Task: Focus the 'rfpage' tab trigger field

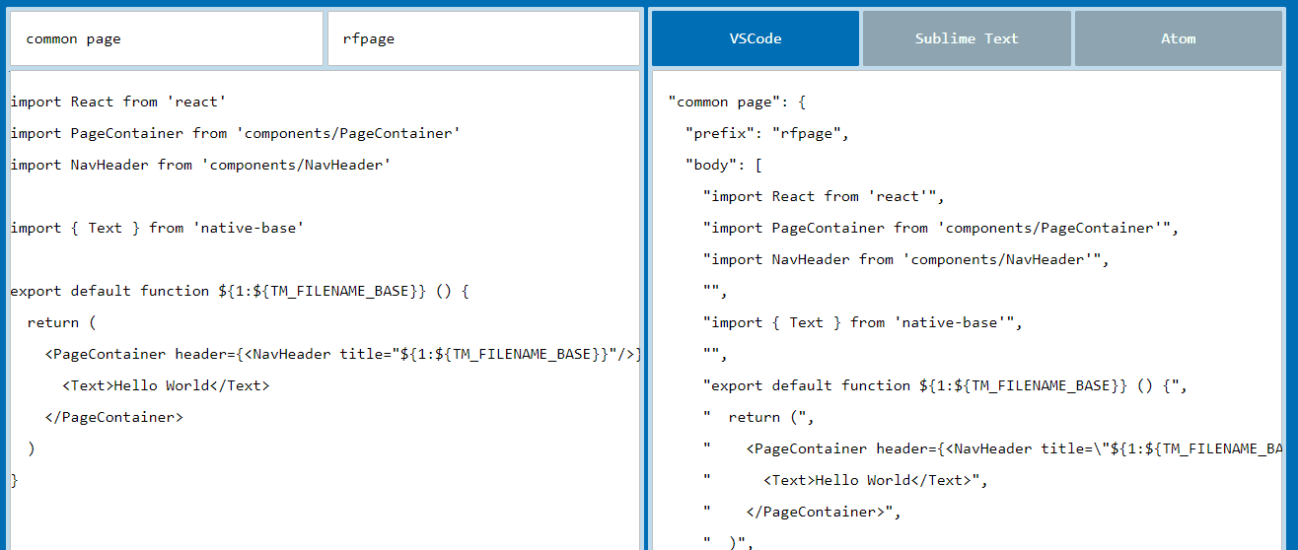Action: (x=483, y=38)
